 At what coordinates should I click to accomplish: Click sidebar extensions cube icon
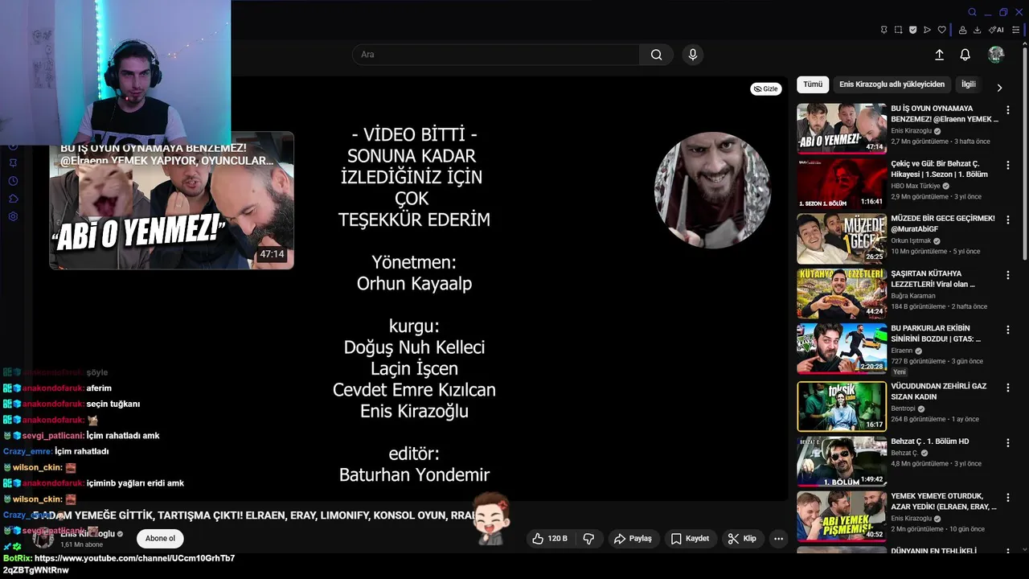pyautogui.click(x=13, y=199)
